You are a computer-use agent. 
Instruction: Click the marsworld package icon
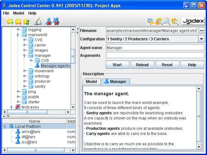click(24, 35)
